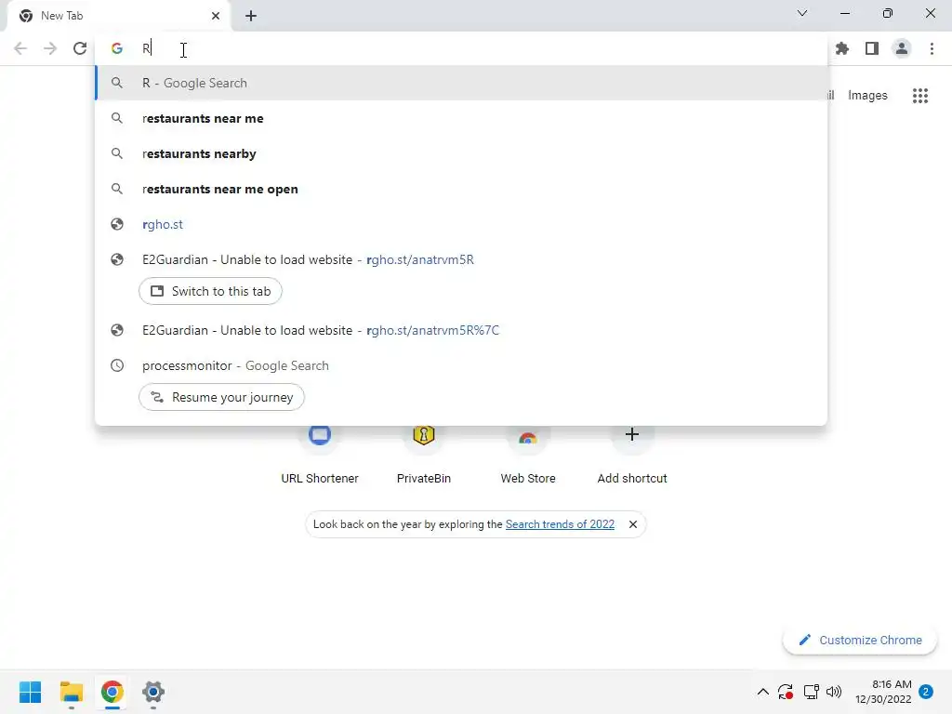The height and width of the screenshot is (714, 952).
Task: Open the notification badge count
Action: [926, 692]
